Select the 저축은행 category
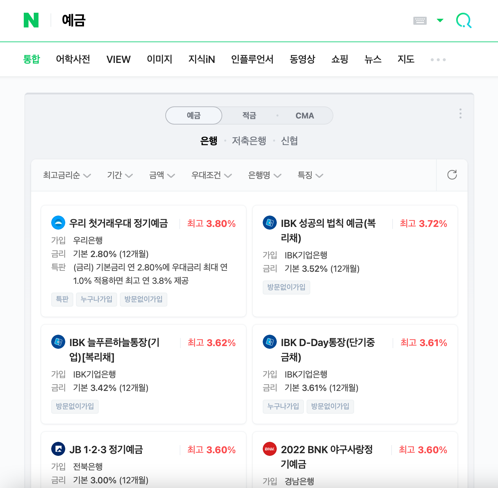The image size is (498, 488). tap(249, 141)
